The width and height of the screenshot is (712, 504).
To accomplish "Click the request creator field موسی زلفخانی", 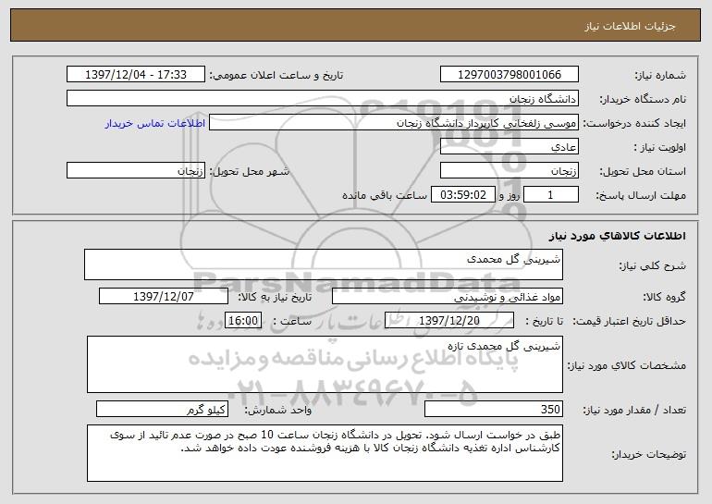I will (x=394, y=123).
